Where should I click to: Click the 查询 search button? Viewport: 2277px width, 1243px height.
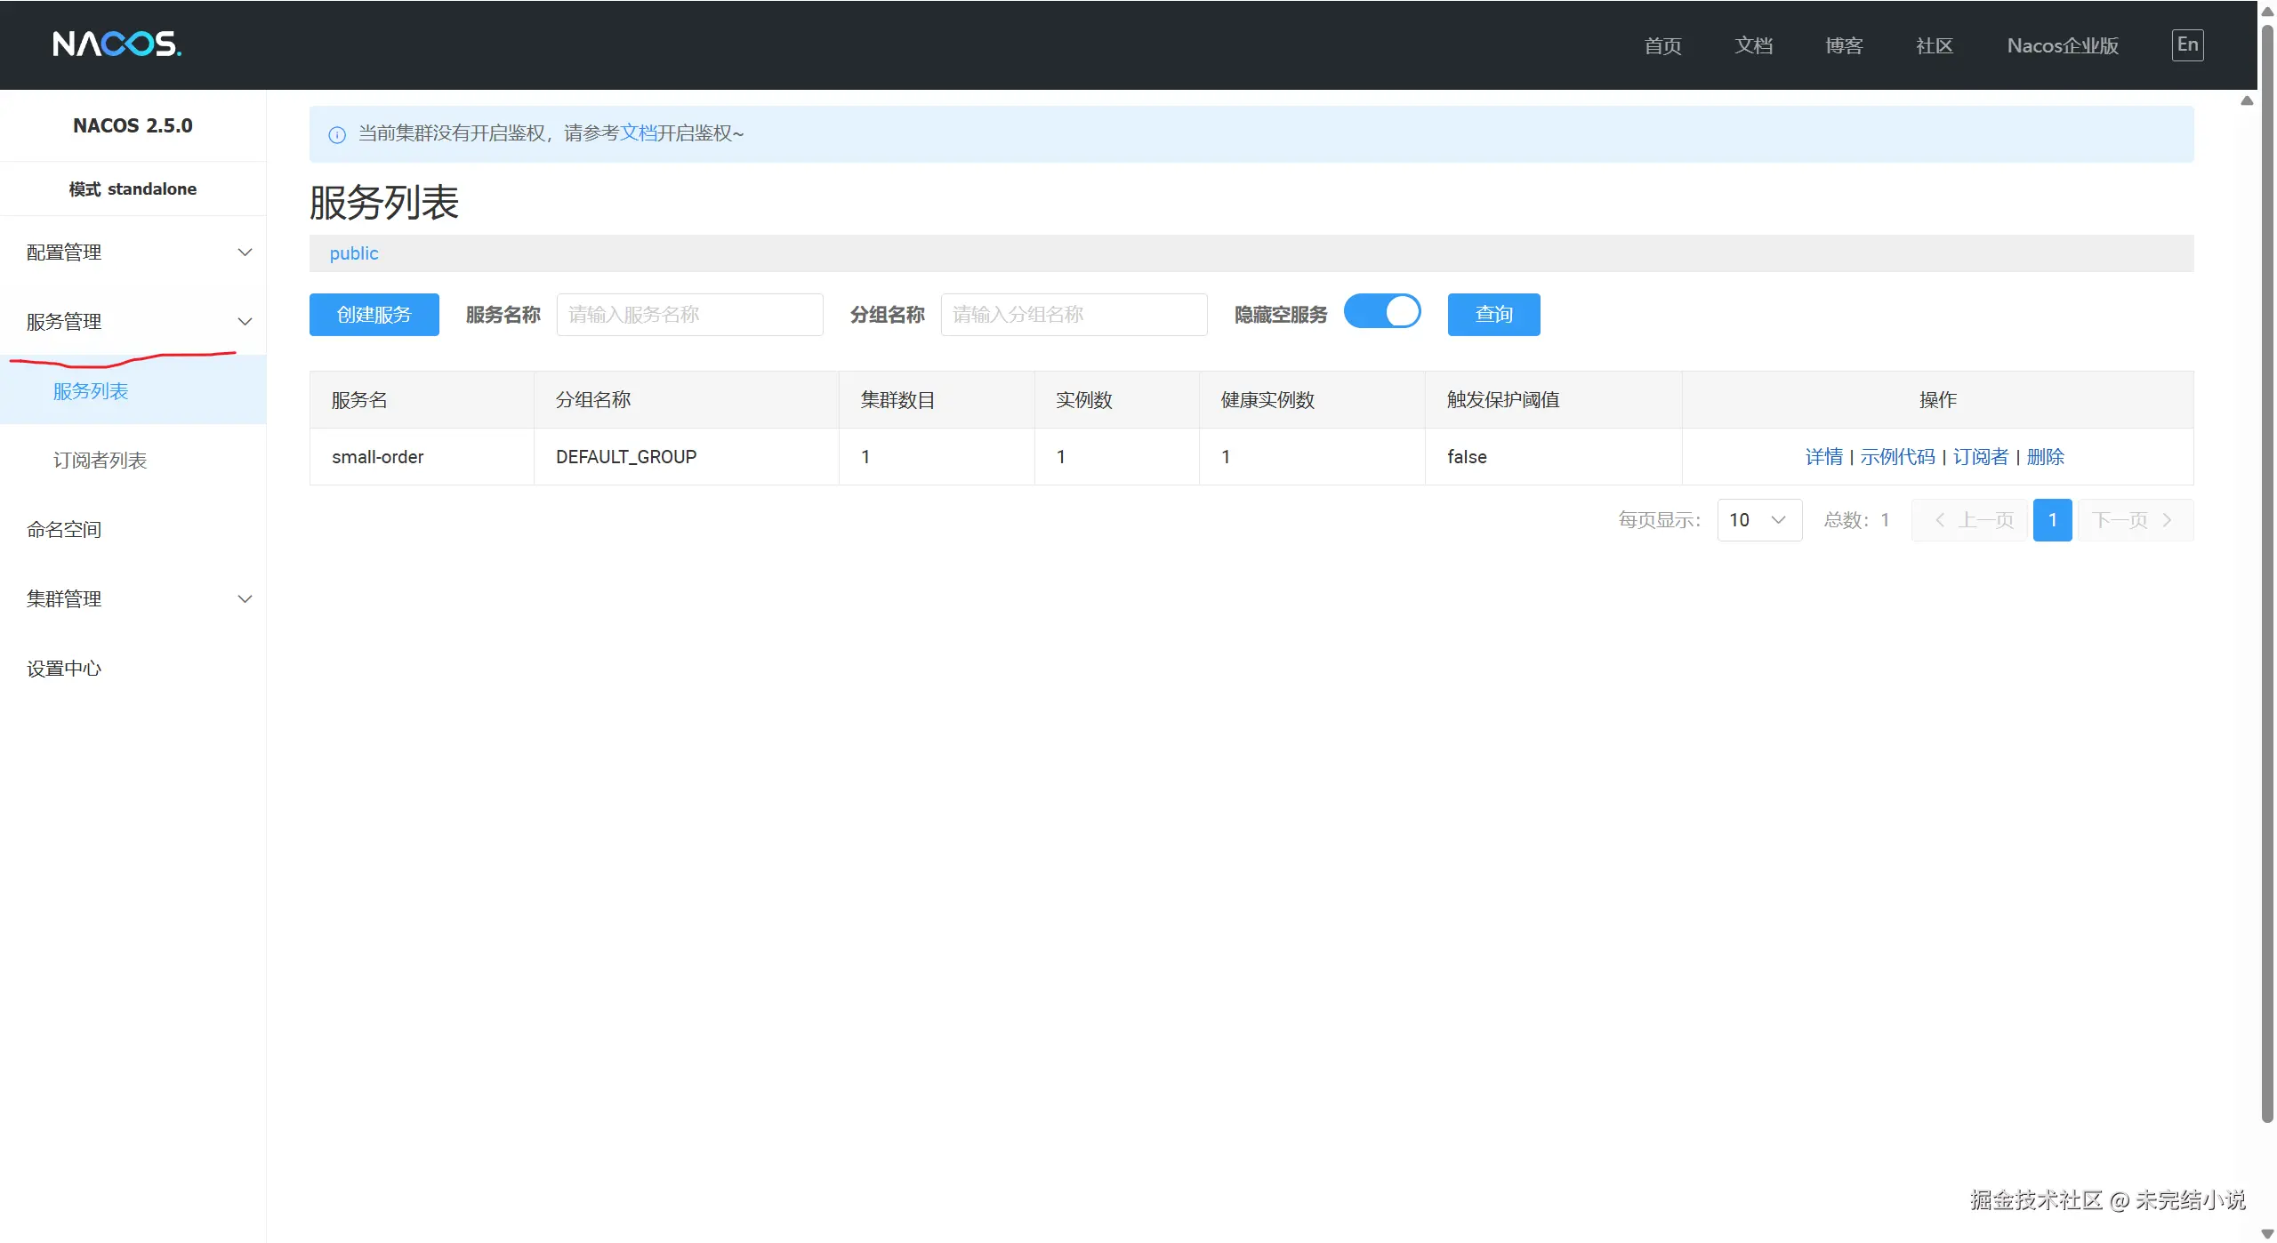tap(1493, 315)
